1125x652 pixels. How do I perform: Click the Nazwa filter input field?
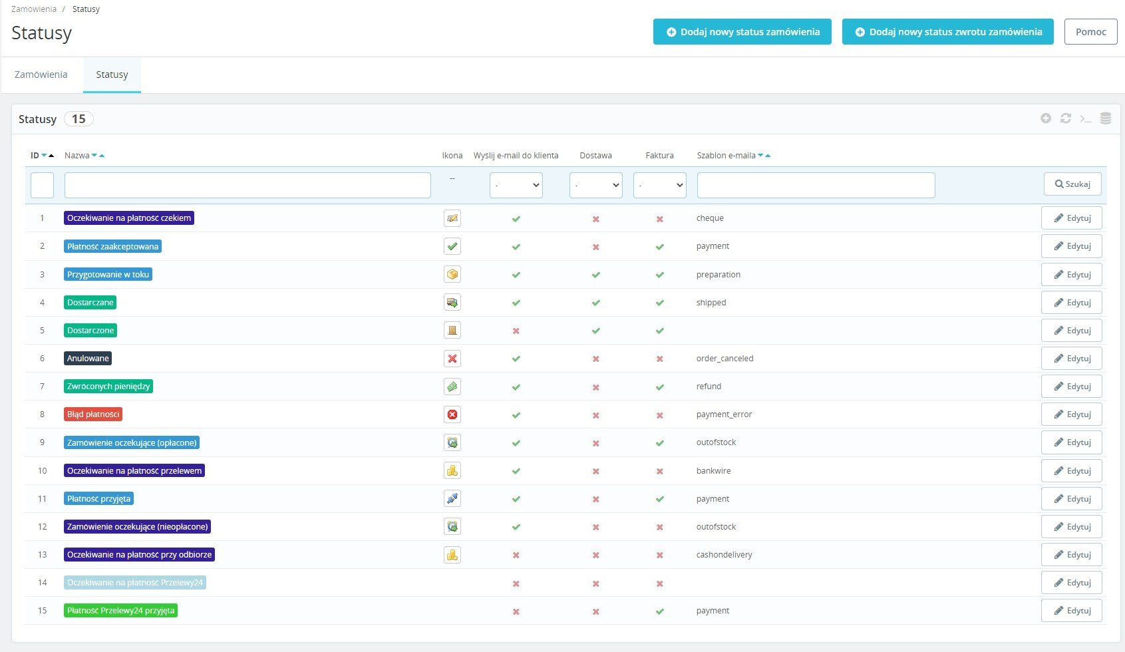tap(247, 185)
